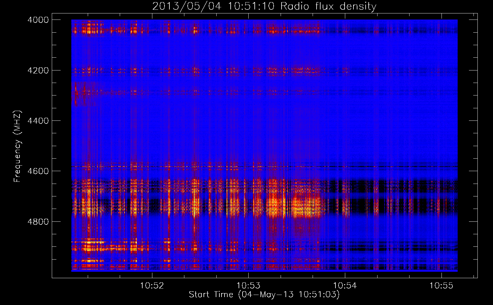
Task: Click the 4200 frequency axis label
Action: (x=38, y=70)
